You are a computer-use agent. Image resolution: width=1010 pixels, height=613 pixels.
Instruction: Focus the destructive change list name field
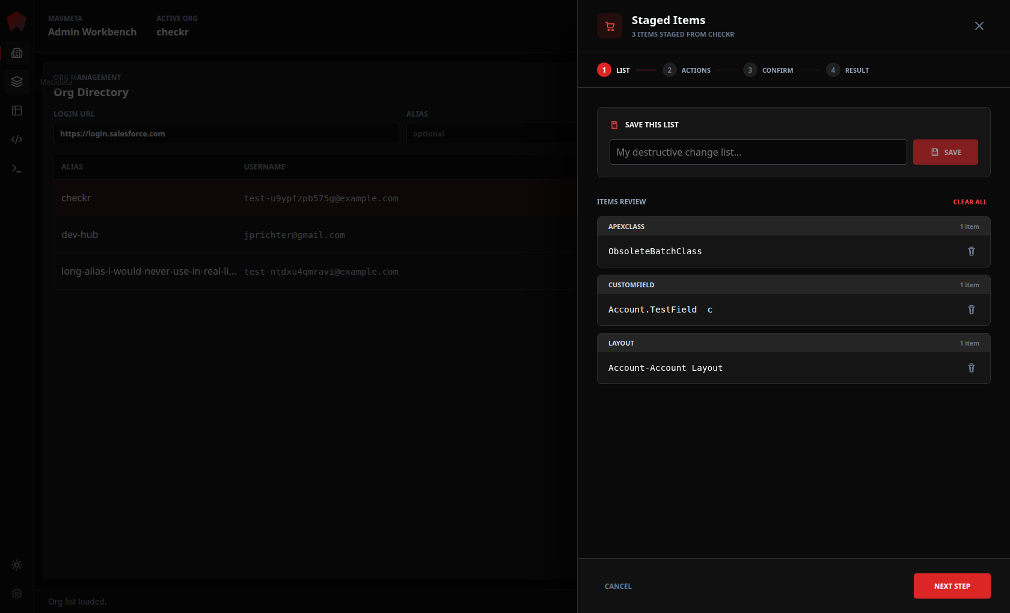[x=758, y=152]
